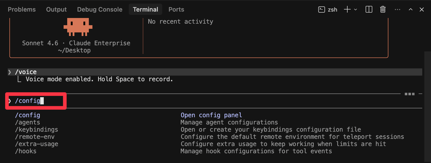Select the /hooks command suggestion
431x163 pixels.
26,151
